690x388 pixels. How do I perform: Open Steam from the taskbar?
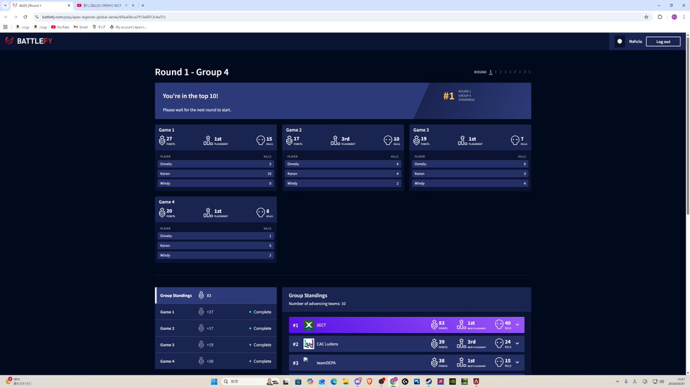(429, 381)
